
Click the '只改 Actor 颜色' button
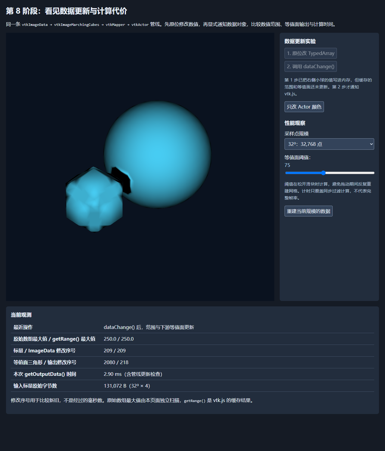pyautogui.click(x=304, y=107)
